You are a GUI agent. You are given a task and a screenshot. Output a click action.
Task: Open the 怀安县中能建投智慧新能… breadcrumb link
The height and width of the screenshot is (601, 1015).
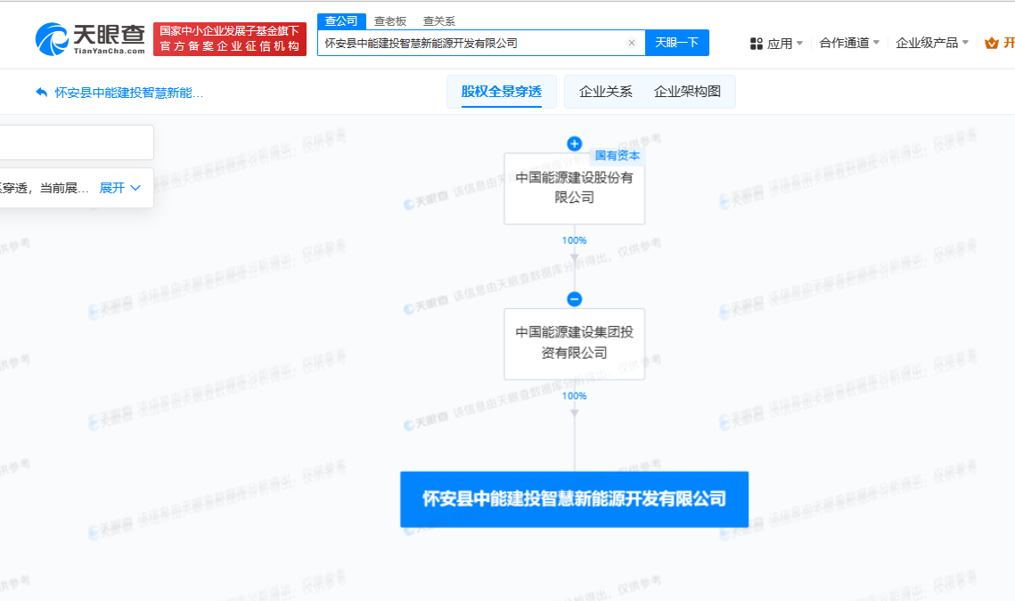pyautogui.click(x=129, y=93)
